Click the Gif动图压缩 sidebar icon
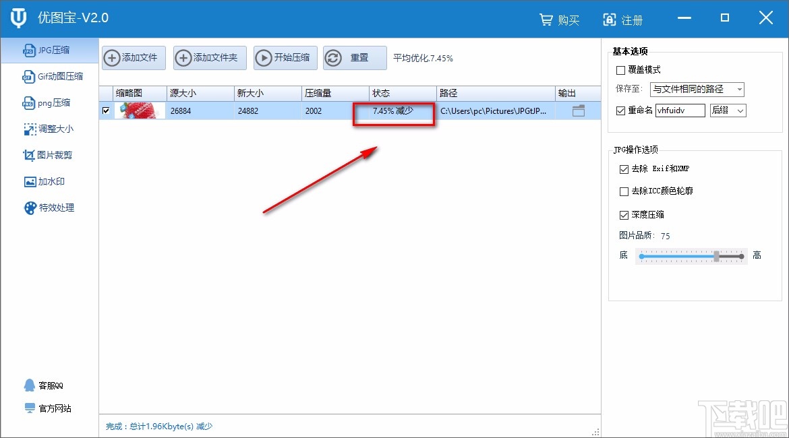This screenshot has height=438, width=789. coord(29,77)
